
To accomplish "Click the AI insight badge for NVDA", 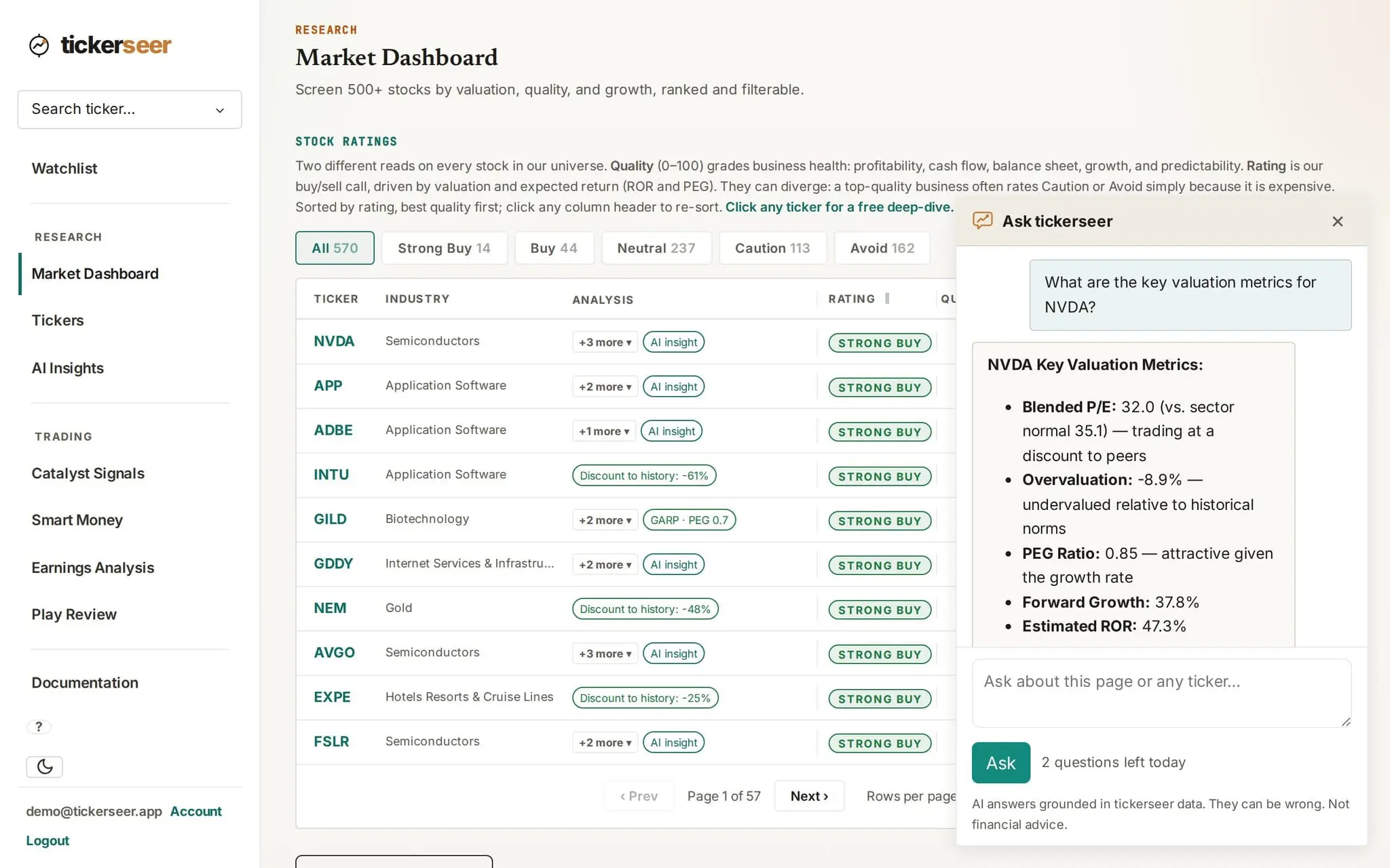I will [673, 342].
